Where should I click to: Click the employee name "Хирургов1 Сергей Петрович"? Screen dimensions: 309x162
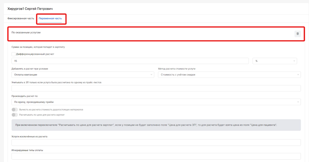pos(32,9)
